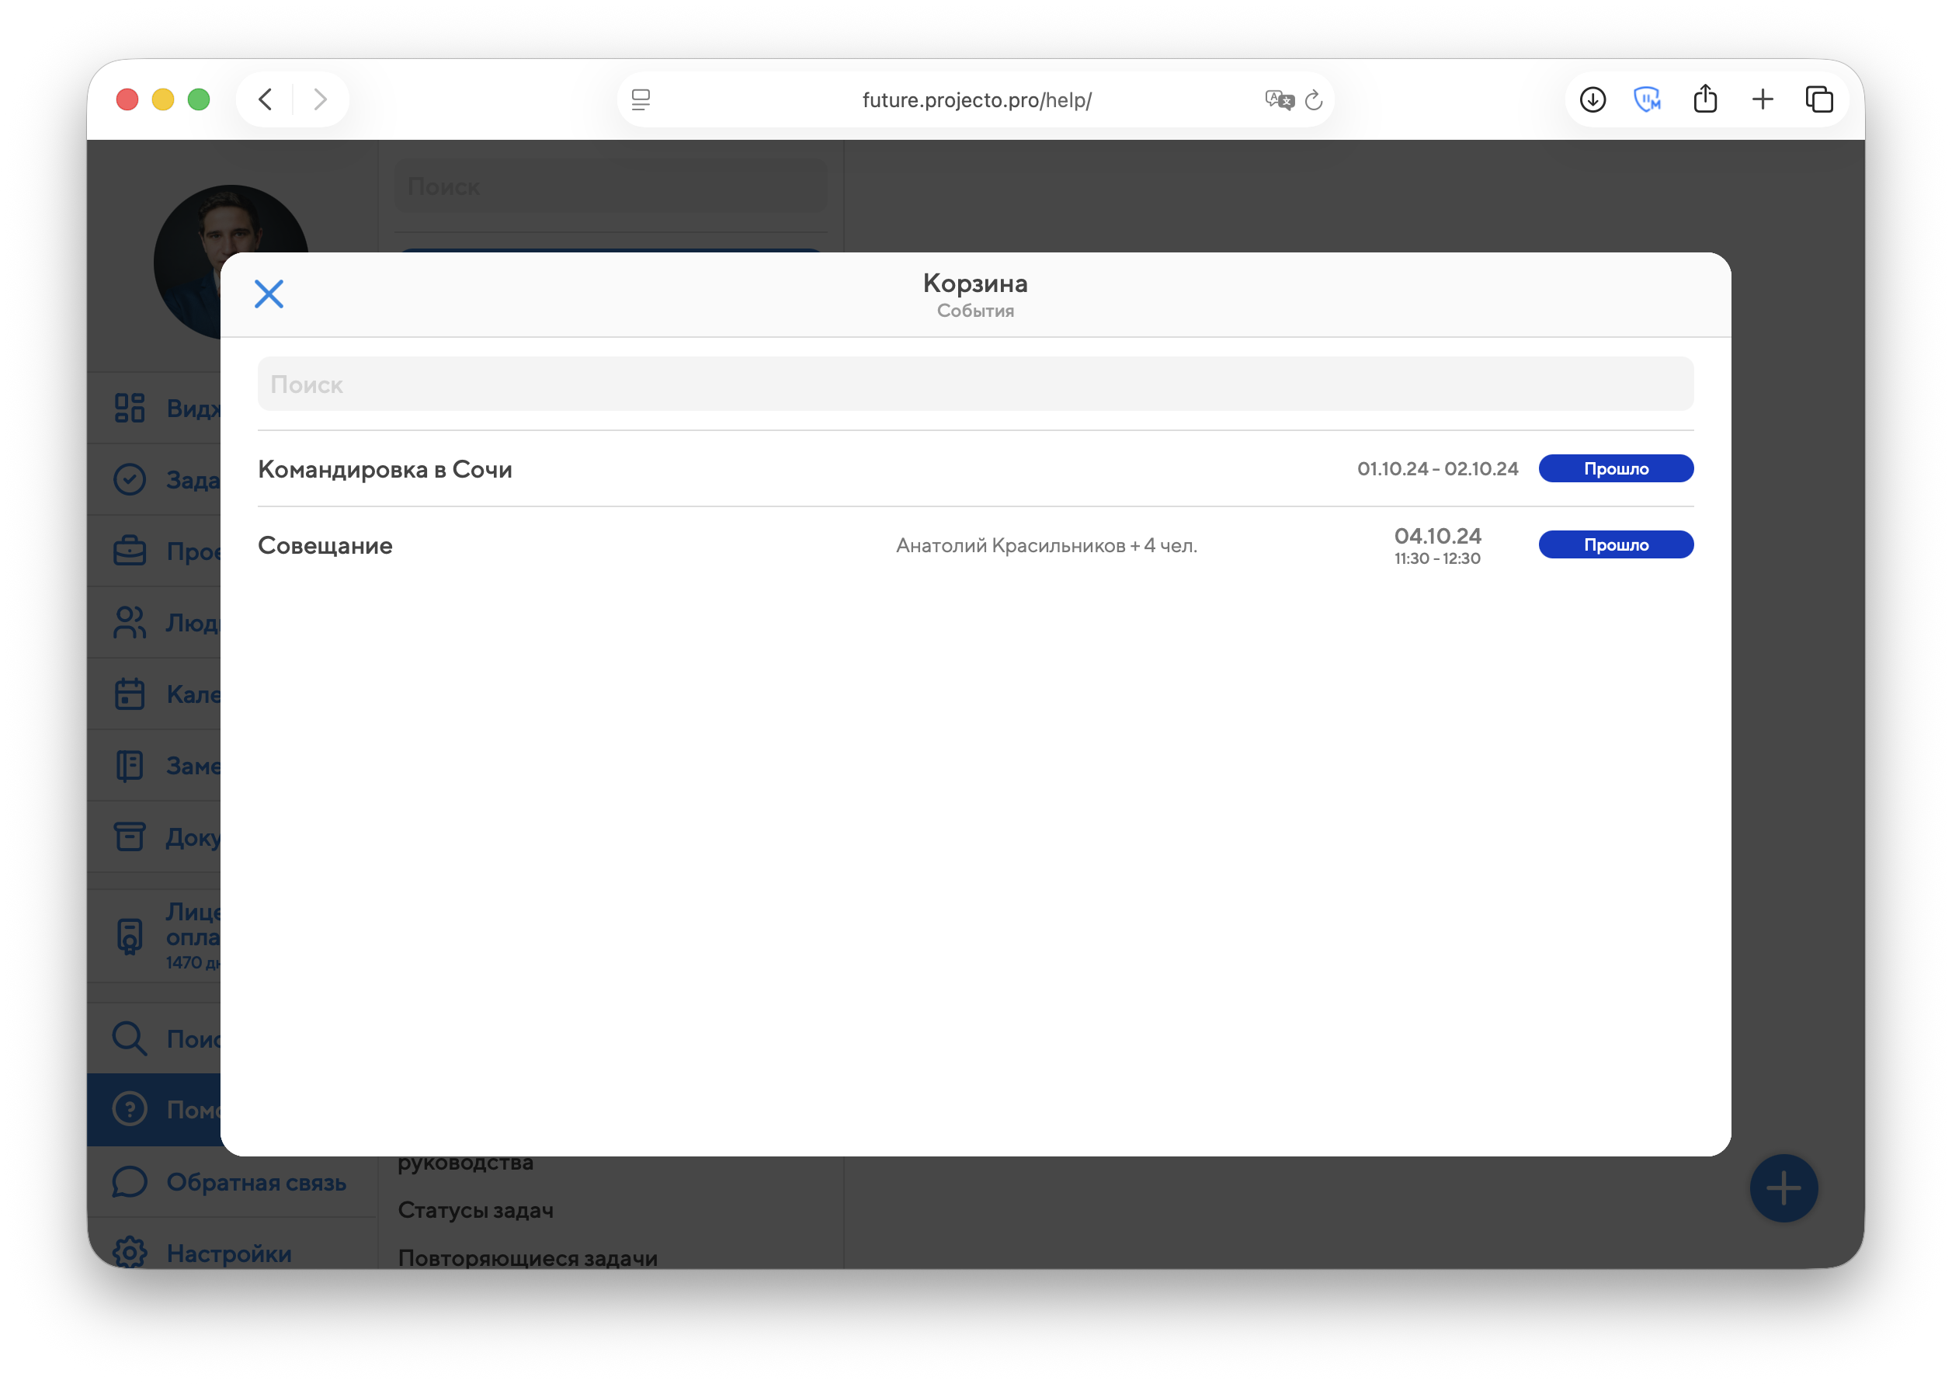
Task: Click the documents archive box icon
Action: tap(130, 837)
